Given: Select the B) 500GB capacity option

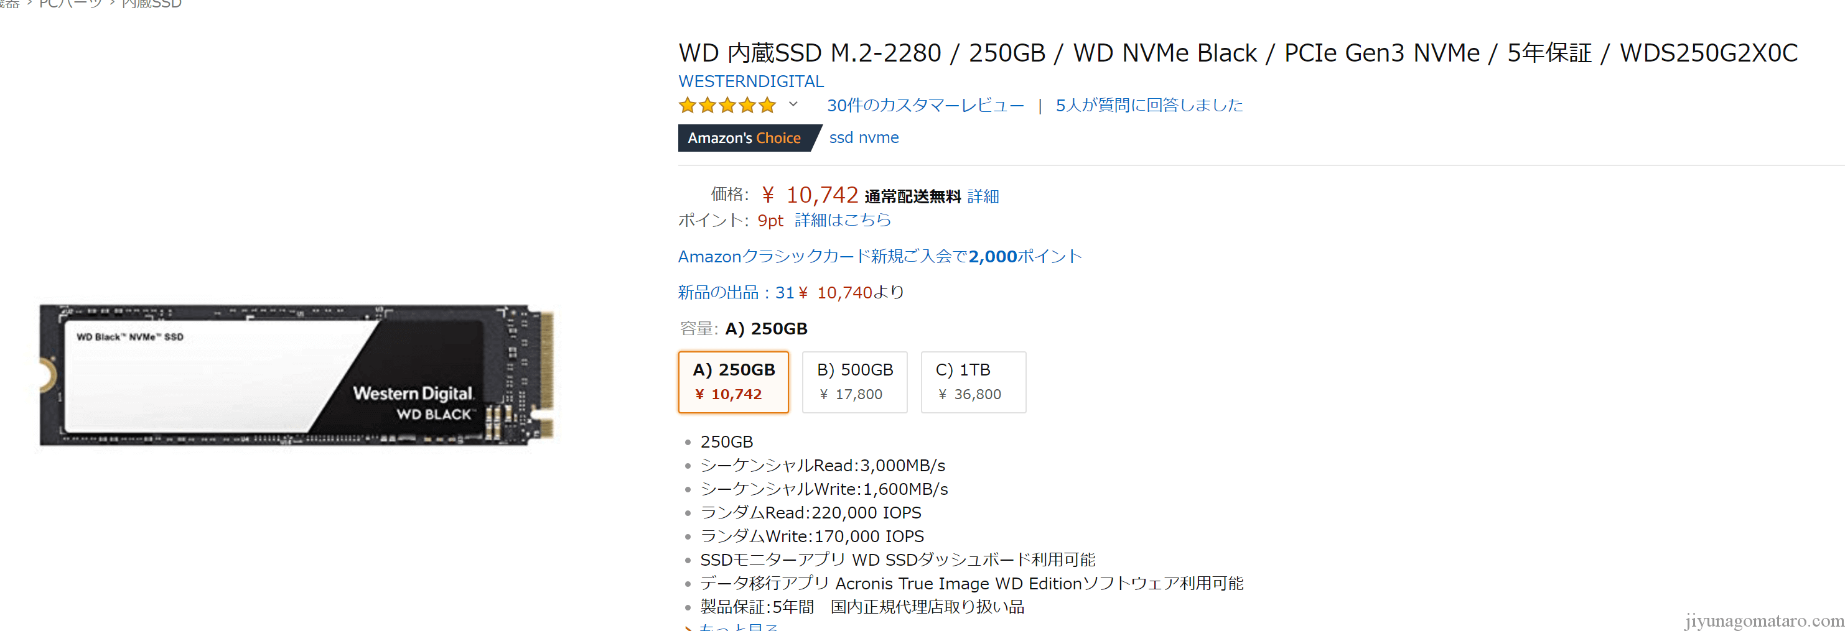Looking at the screenshot, I should click(x=854, y=381).
